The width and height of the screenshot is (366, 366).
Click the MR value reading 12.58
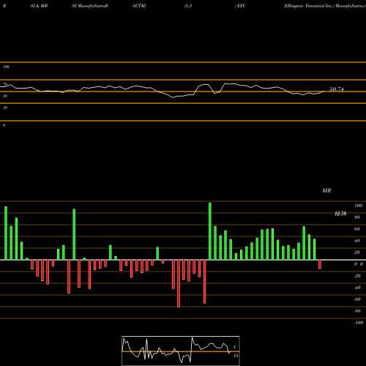pyautogui.click(x=340, y=214)
